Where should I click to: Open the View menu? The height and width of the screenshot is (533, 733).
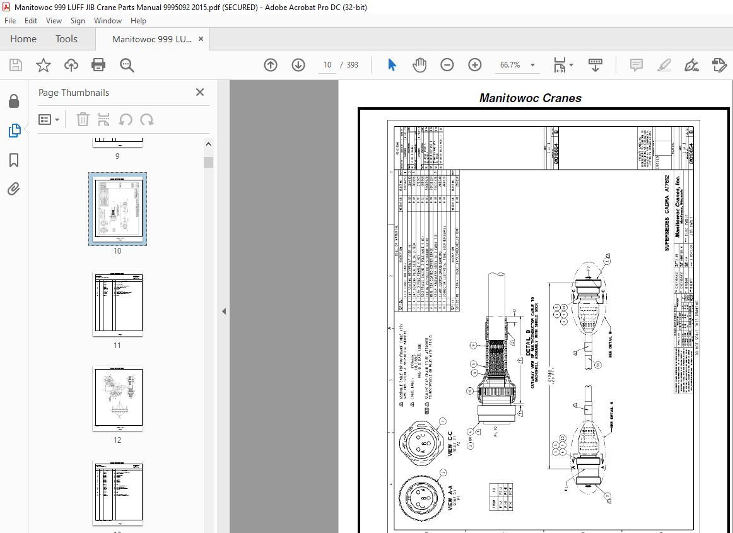(54, 21)
